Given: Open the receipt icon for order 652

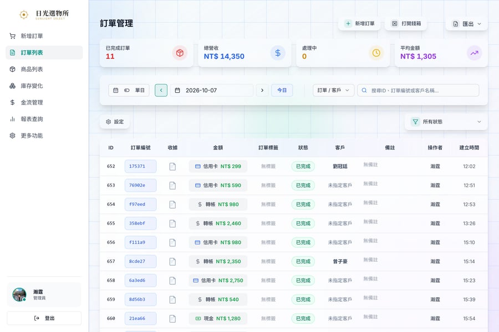Looking at the screenshot, I should click(172, 166).
